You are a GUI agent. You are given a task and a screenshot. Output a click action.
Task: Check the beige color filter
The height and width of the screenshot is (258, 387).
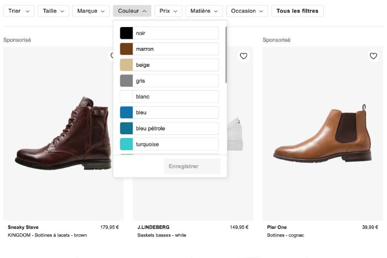tap(169, 65)
